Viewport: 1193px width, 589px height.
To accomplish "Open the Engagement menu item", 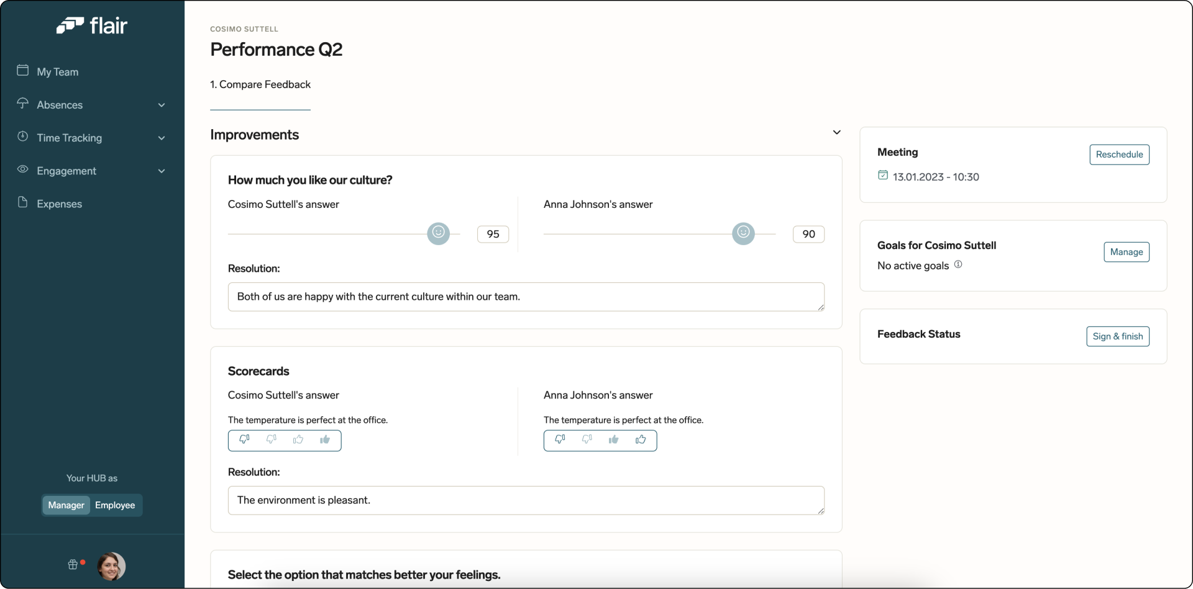I will pos(66,170).
